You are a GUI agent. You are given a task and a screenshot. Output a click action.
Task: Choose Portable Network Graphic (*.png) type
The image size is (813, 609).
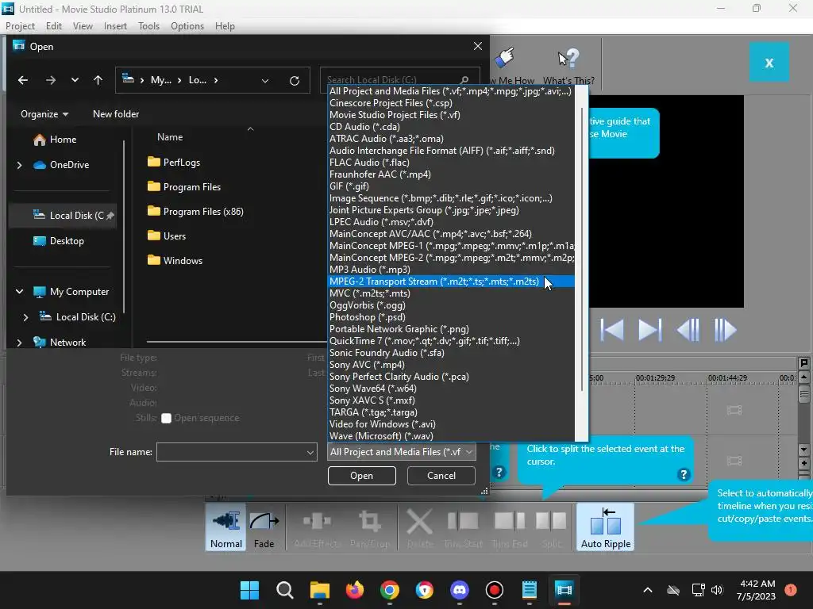451,329
